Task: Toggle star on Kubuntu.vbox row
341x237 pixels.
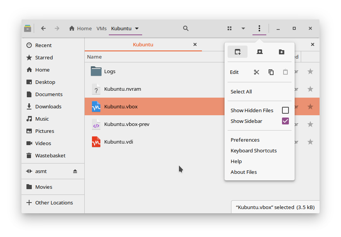Action: click(310, 106)
